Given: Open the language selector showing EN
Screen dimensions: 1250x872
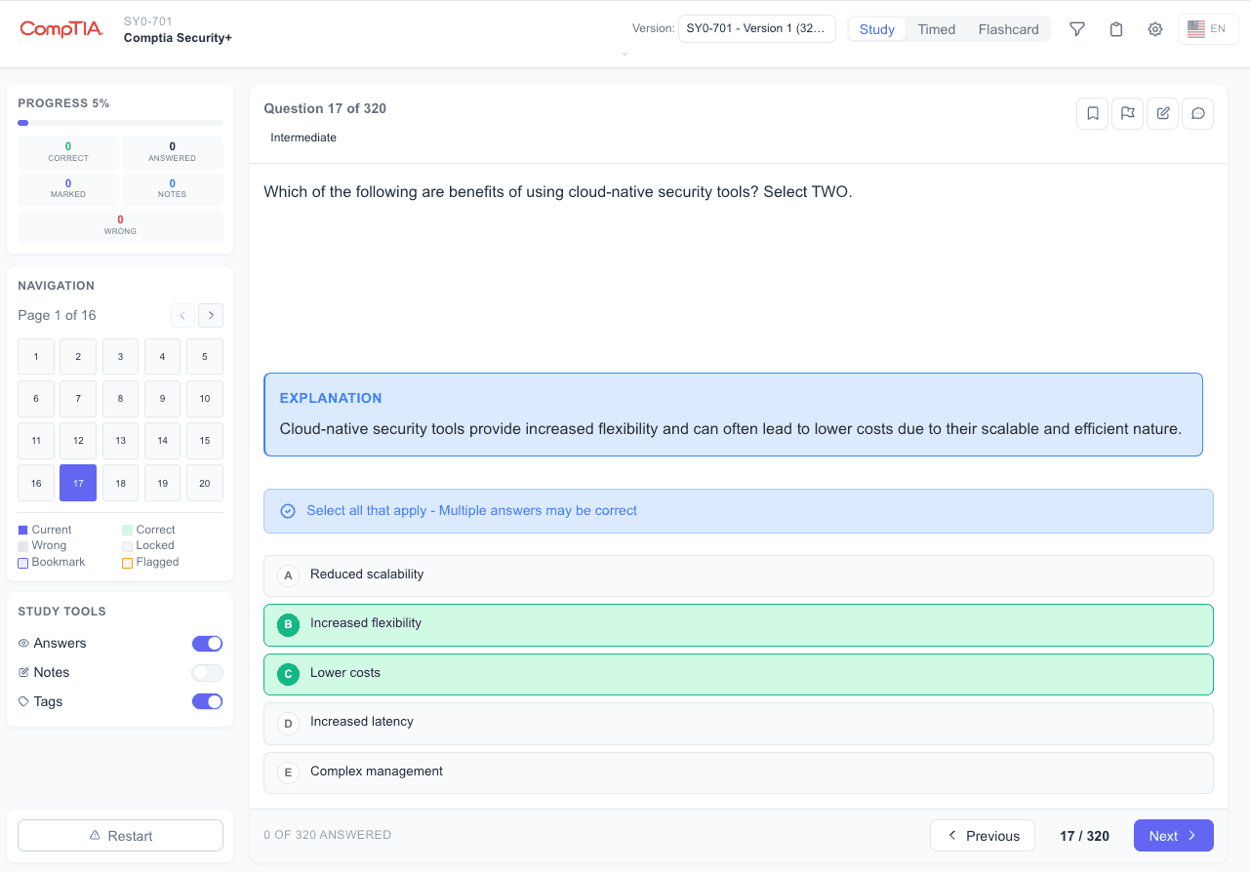Looking at the screenshot, I should [1207, 29].
